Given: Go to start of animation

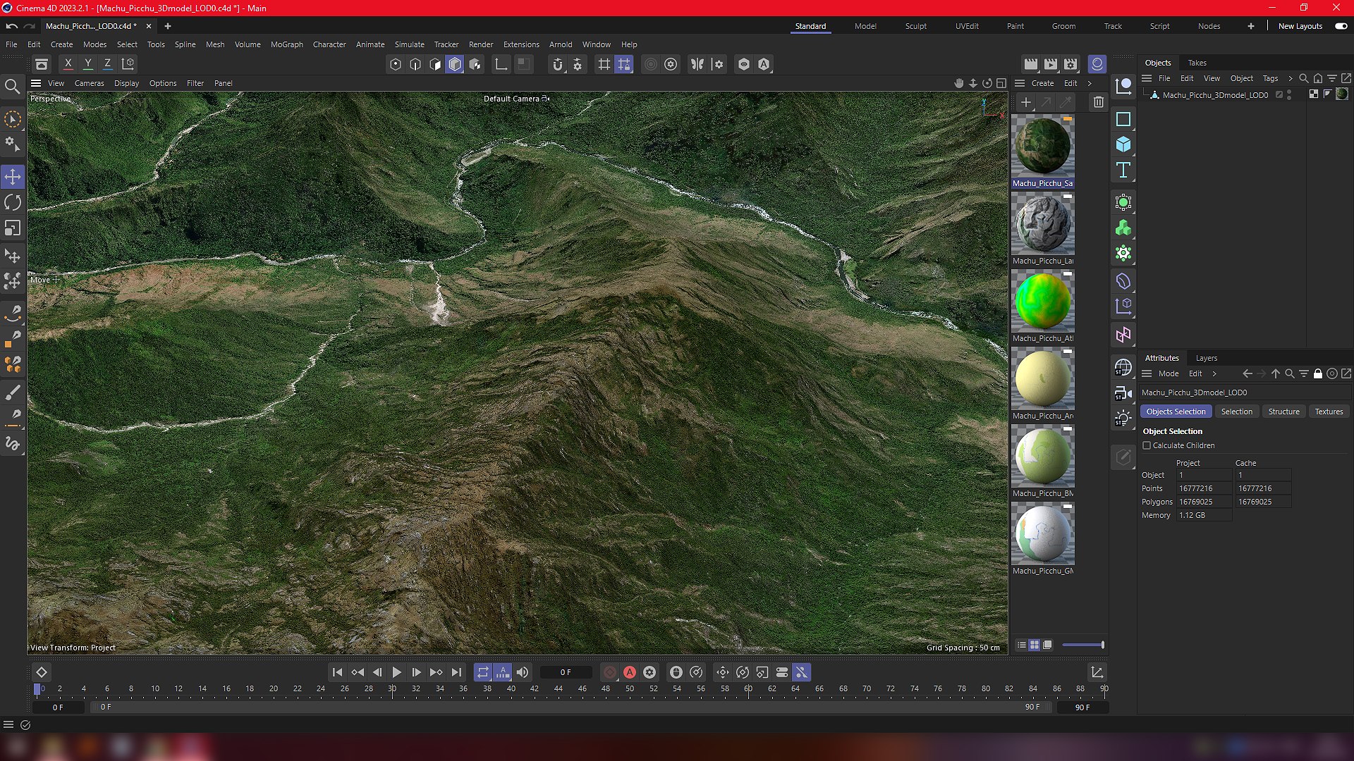Looking at the screenshot, I should (337, 673).
